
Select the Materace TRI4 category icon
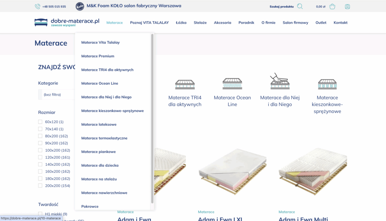tap(185, 84)
